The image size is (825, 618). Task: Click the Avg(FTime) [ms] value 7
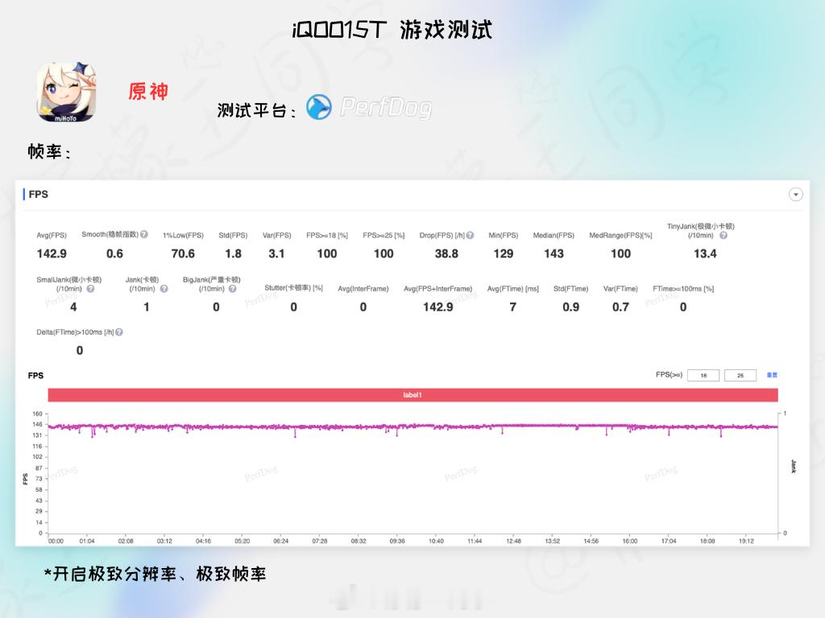tap(513, 307)
